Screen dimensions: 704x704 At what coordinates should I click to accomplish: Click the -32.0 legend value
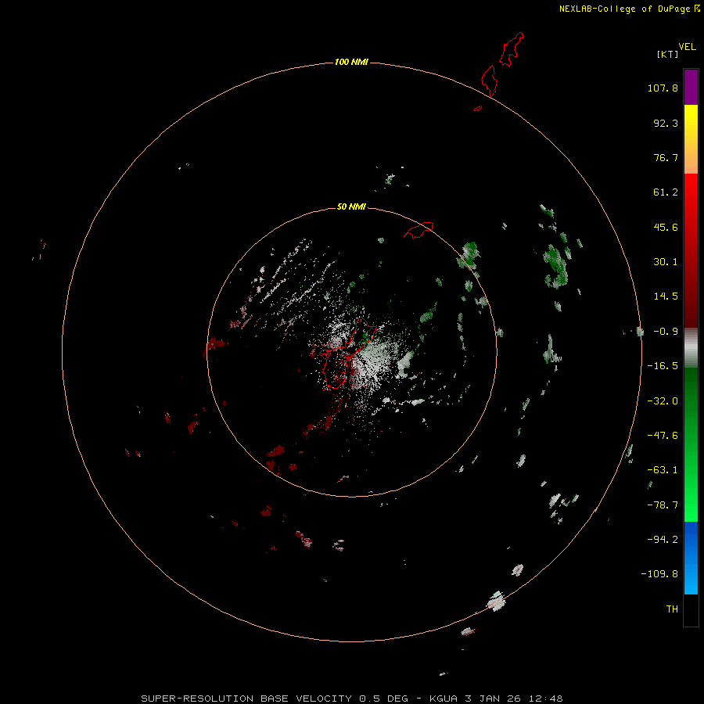[x=663, y=401]
